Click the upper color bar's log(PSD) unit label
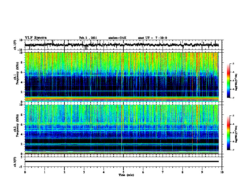This screenshot has height=193, width=250. [x=236, y=82]
